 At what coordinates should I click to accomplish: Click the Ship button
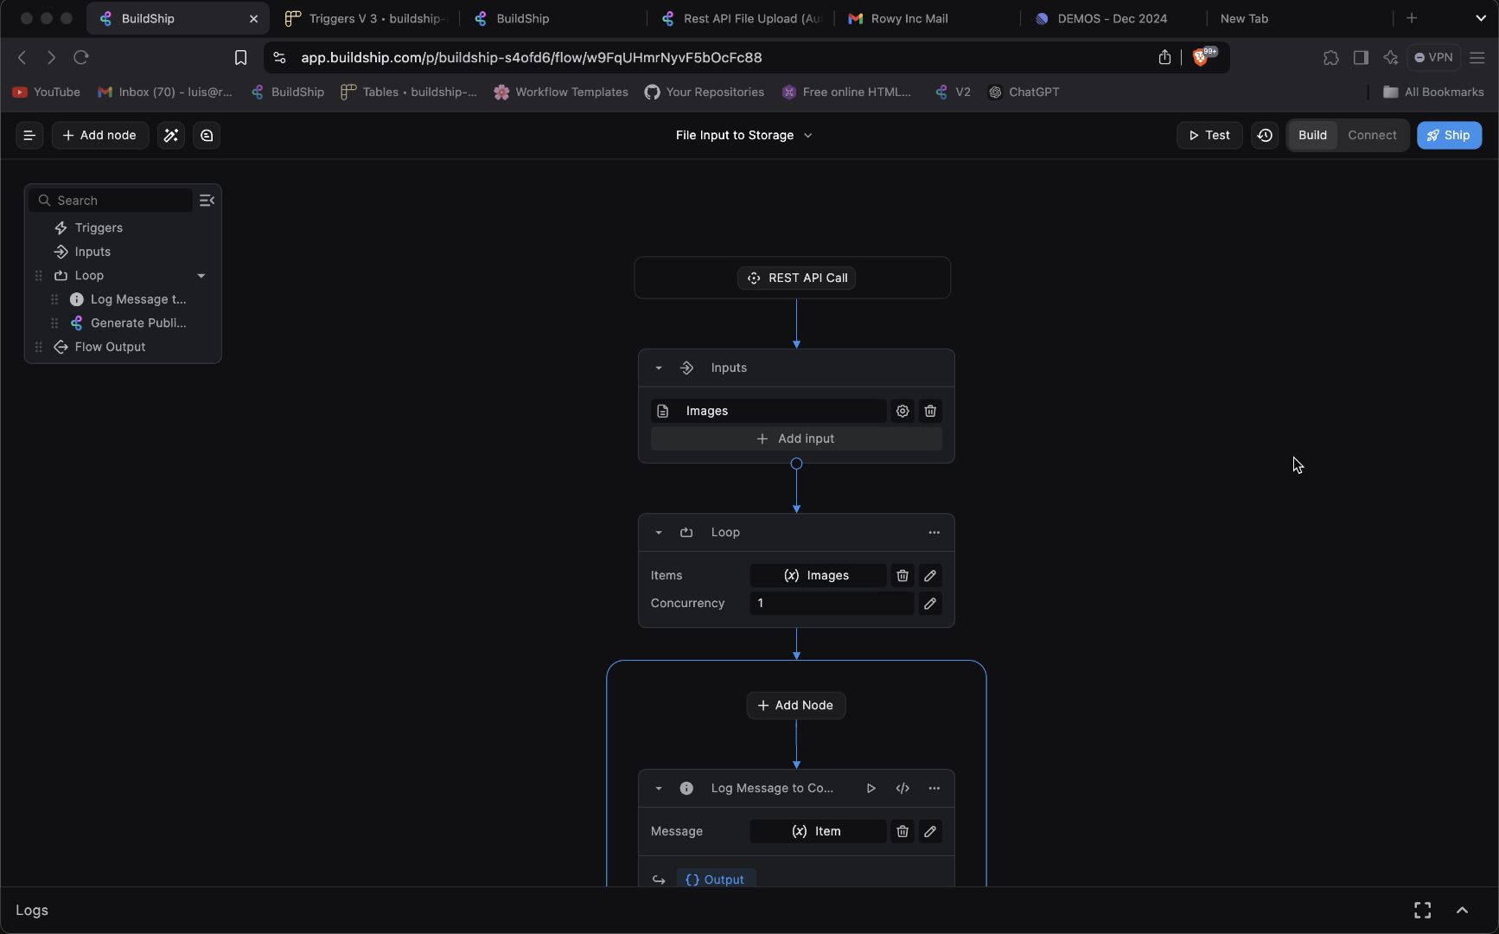click(1449, 136)
